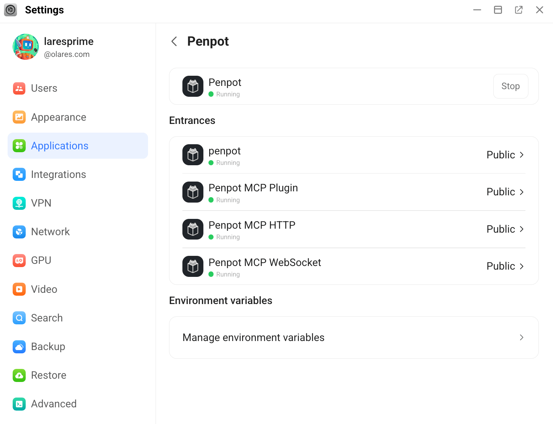Image resolution: width=553 pixels, height=424 pixels.
Task: Click the Network shield icon
Action: coord(19,232)
